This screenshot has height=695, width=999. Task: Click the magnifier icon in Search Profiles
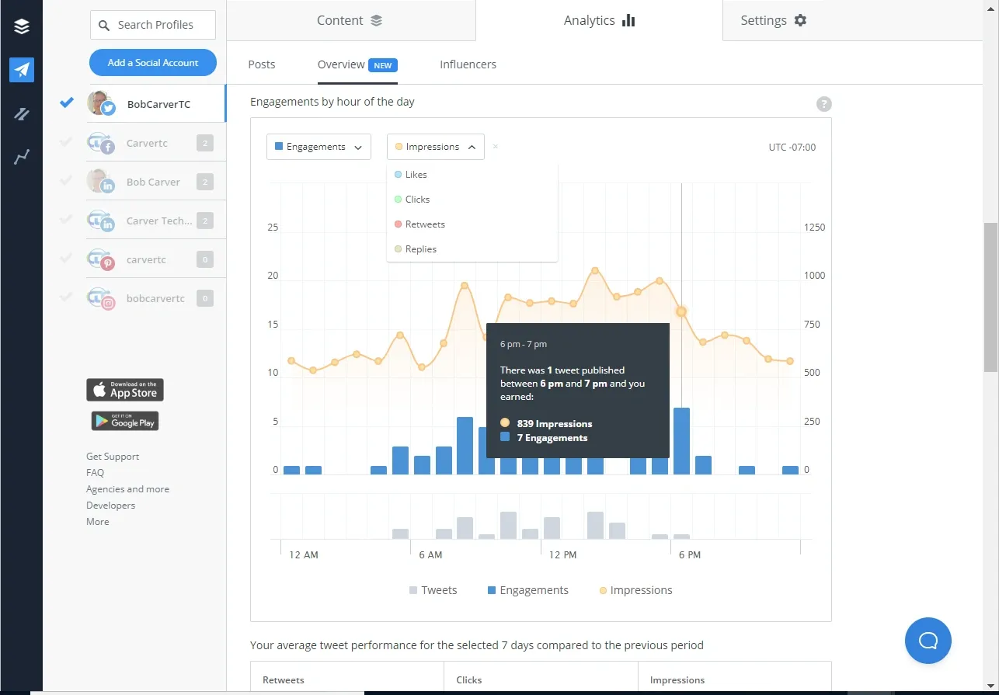[x=104, y=25]
